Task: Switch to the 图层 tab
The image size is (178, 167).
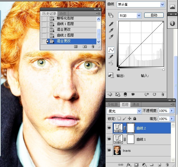Action: click(125, 104)
